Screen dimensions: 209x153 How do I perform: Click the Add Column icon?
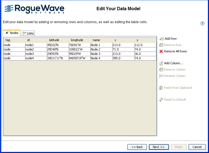[161, 63]
